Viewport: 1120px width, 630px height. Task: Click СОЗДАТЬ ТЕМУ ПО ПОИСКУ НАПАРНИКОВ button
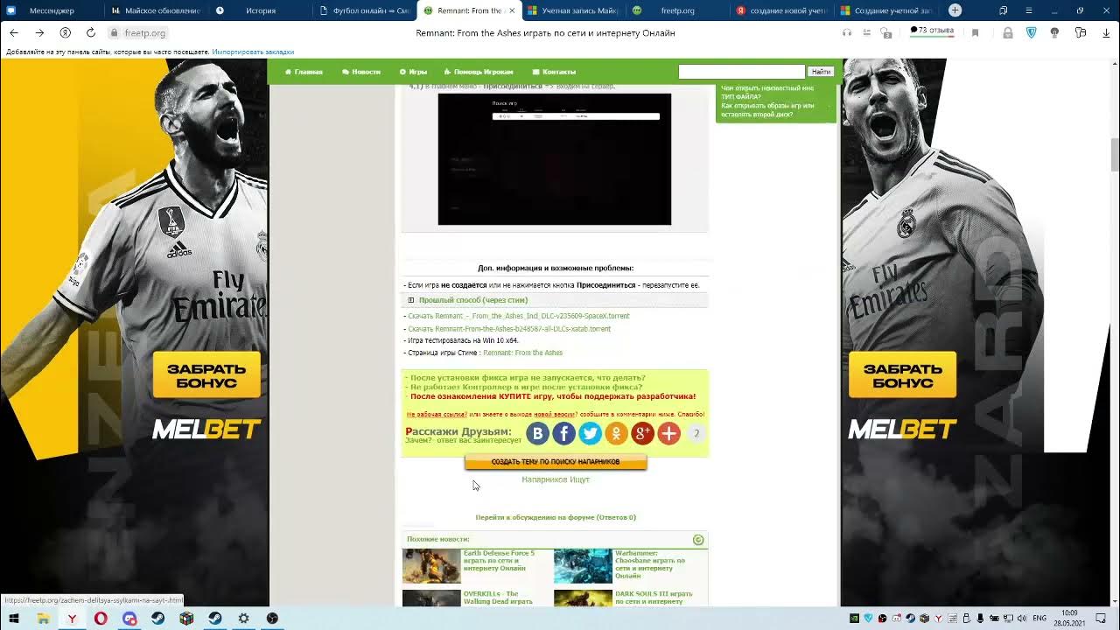pos(556,462)
